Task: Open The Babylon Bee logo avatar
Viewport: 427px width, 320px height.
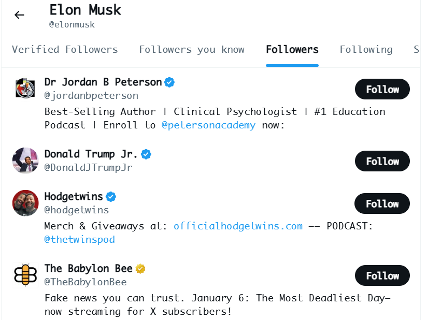Action: 25,275
